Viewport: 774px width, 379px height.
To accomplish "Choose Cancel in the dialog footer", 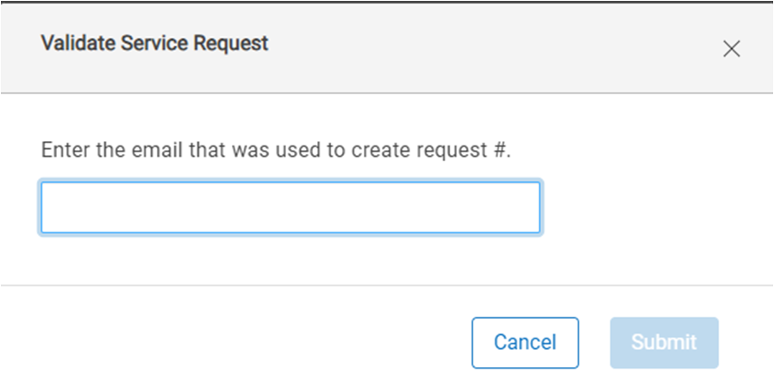I will coord(525,342).
